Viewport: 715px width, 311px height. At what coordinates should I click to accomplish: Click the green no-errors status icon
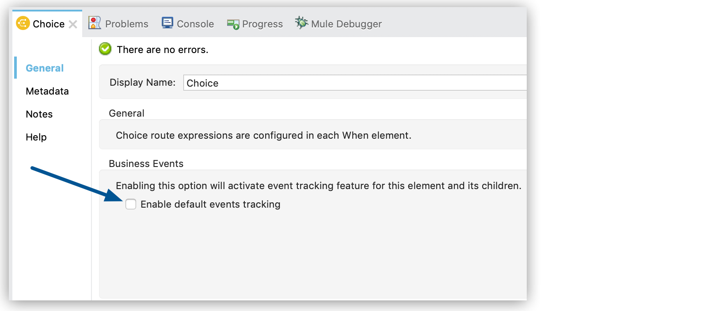pos(104,49)
